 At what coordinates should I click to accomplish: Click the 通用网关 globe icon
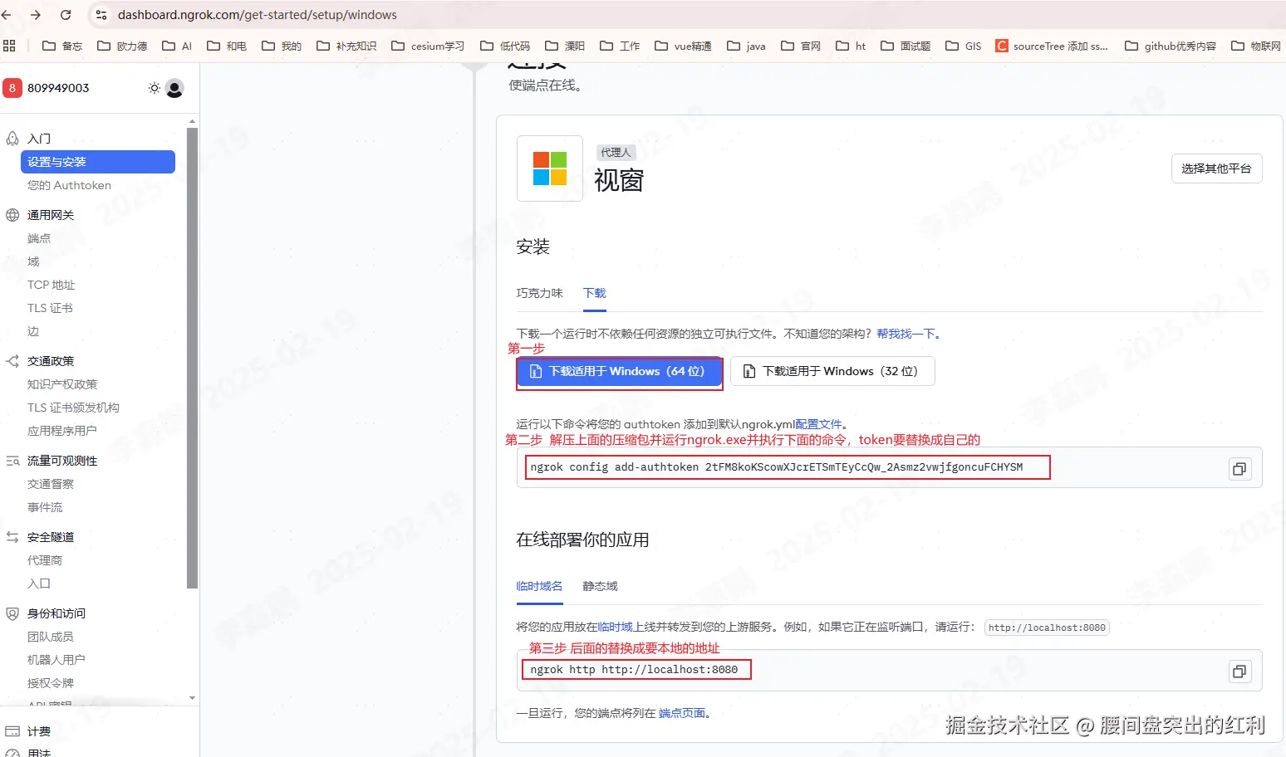(12, 215)
